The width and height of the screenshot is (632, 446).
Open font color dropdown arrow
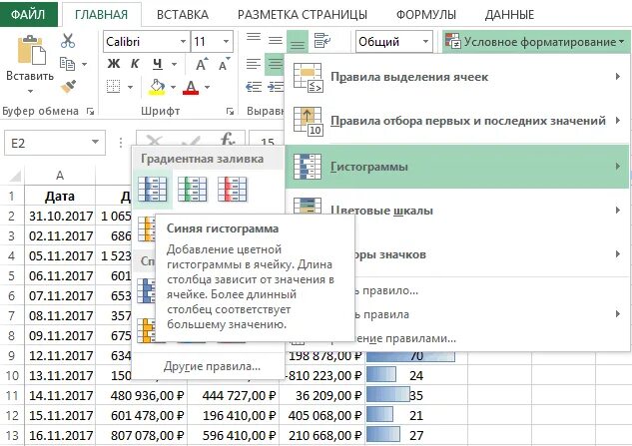point(207,87)
